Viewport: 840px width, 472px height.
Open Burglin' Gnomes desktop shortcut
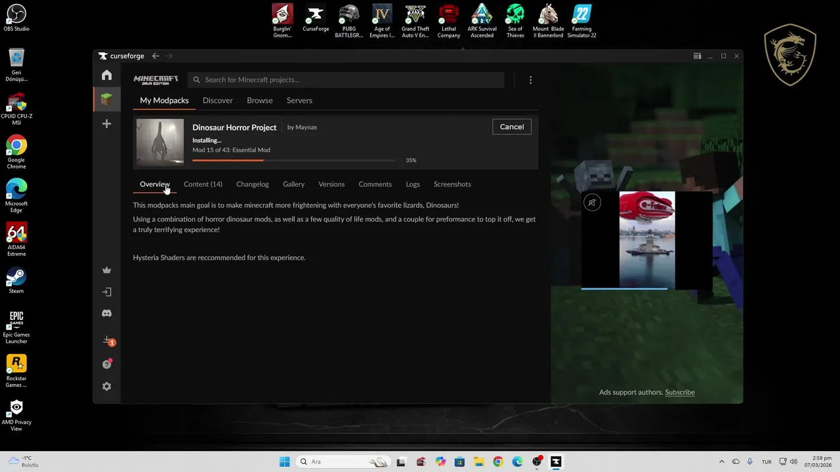pos(282,21)
